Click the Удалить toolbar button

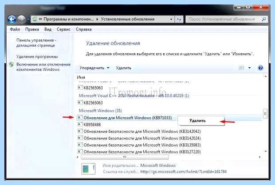(123, 68)
